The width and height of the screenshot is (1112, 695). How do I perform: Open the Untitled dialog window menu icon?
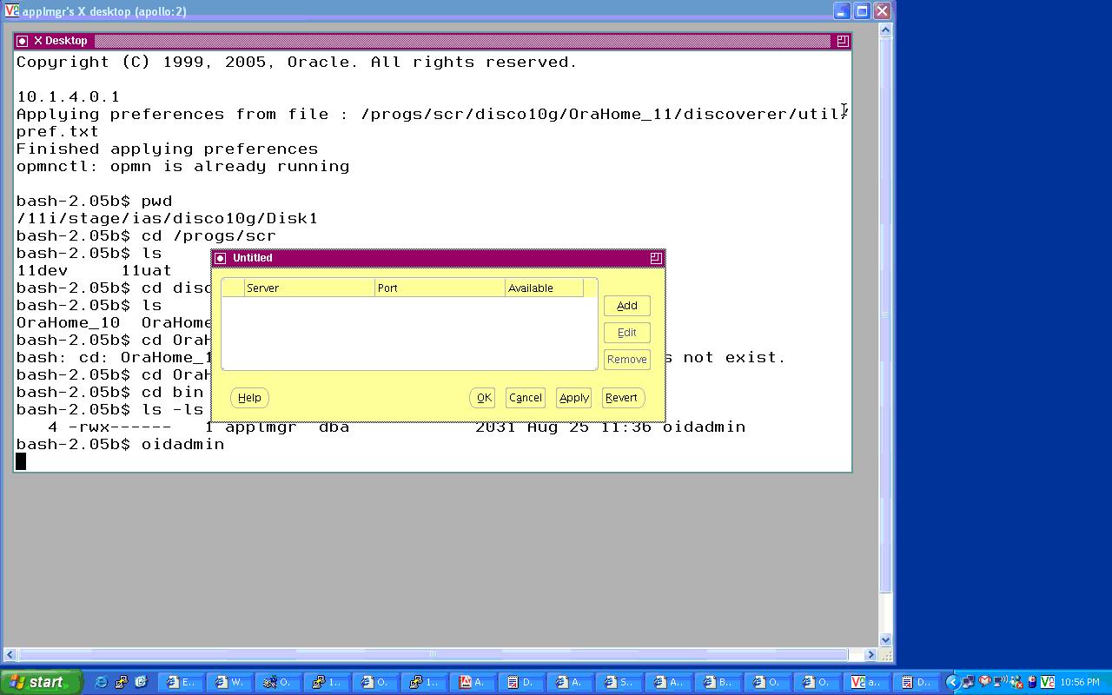220,258
